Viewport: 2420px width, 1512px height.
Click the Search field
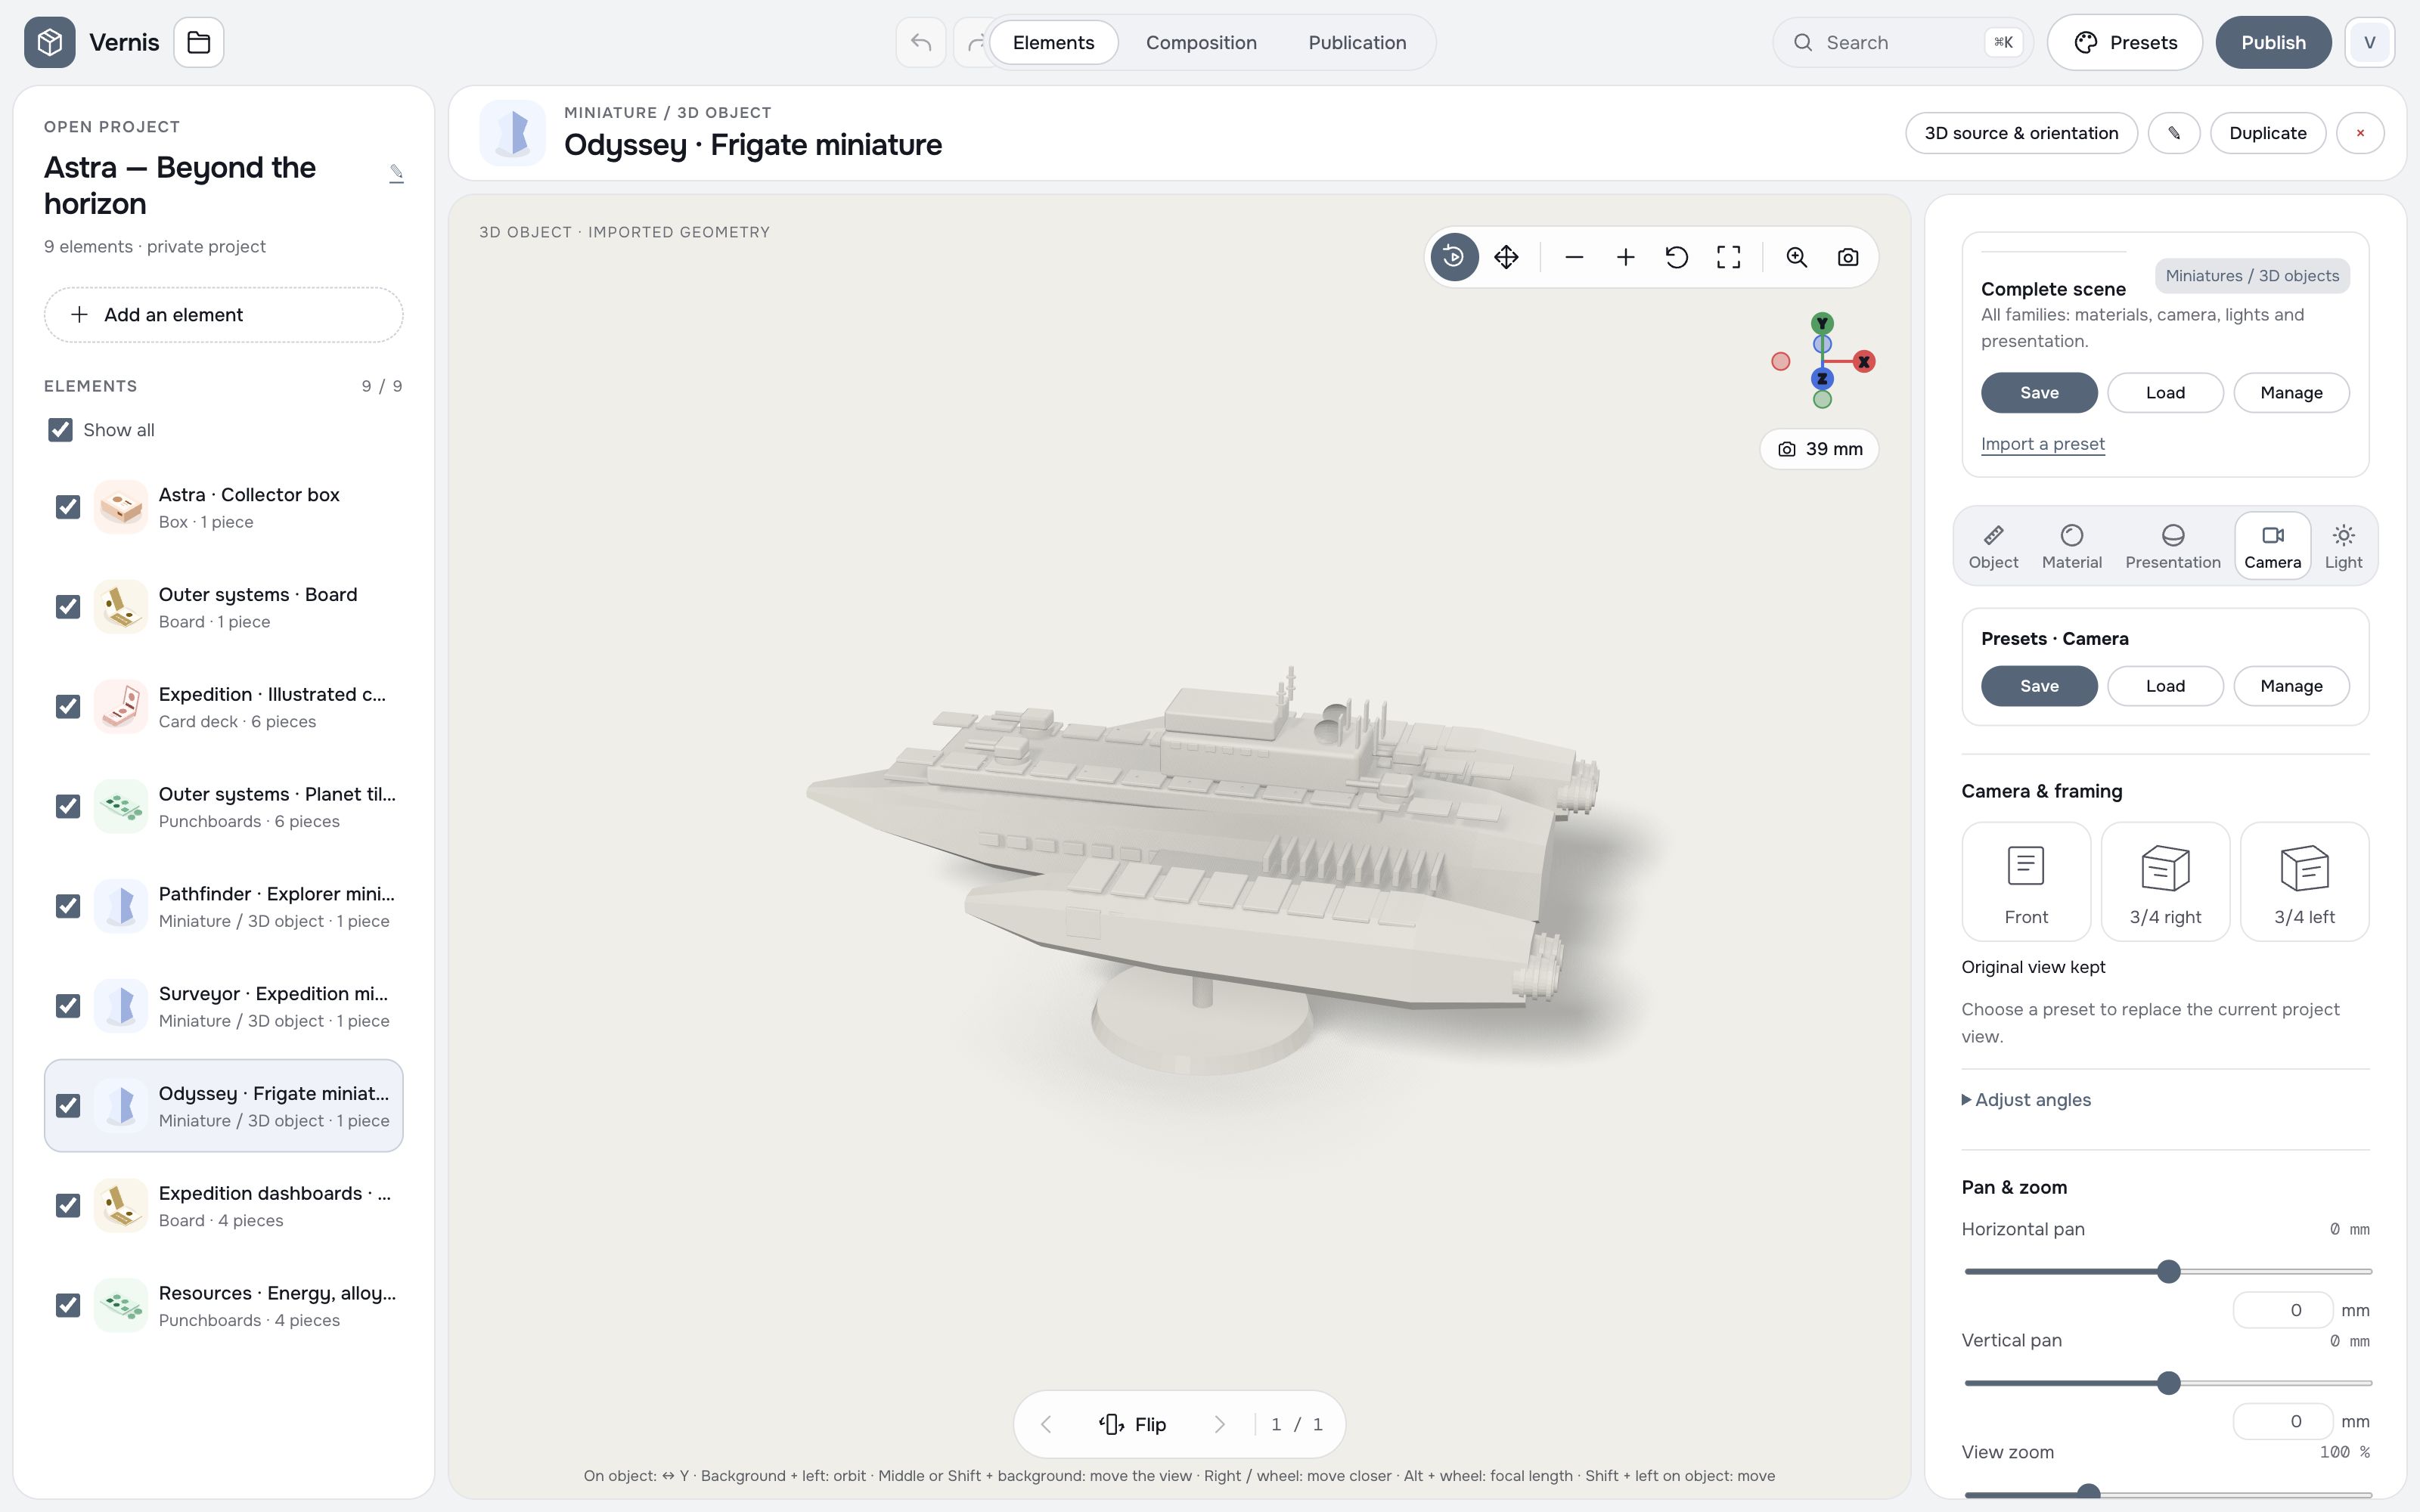click(x=1902, y=42)
